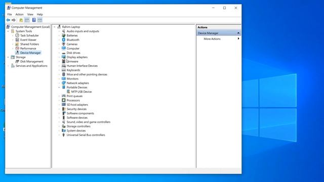
Task: Maximize the Computer Management window
Action: (225, 8)
